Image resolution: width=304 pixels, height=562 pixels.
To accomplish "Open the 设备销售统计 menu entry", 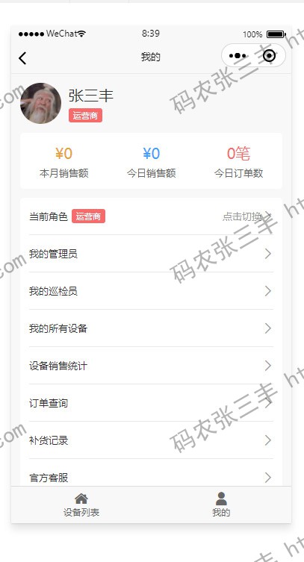I will tap(151, 366).
